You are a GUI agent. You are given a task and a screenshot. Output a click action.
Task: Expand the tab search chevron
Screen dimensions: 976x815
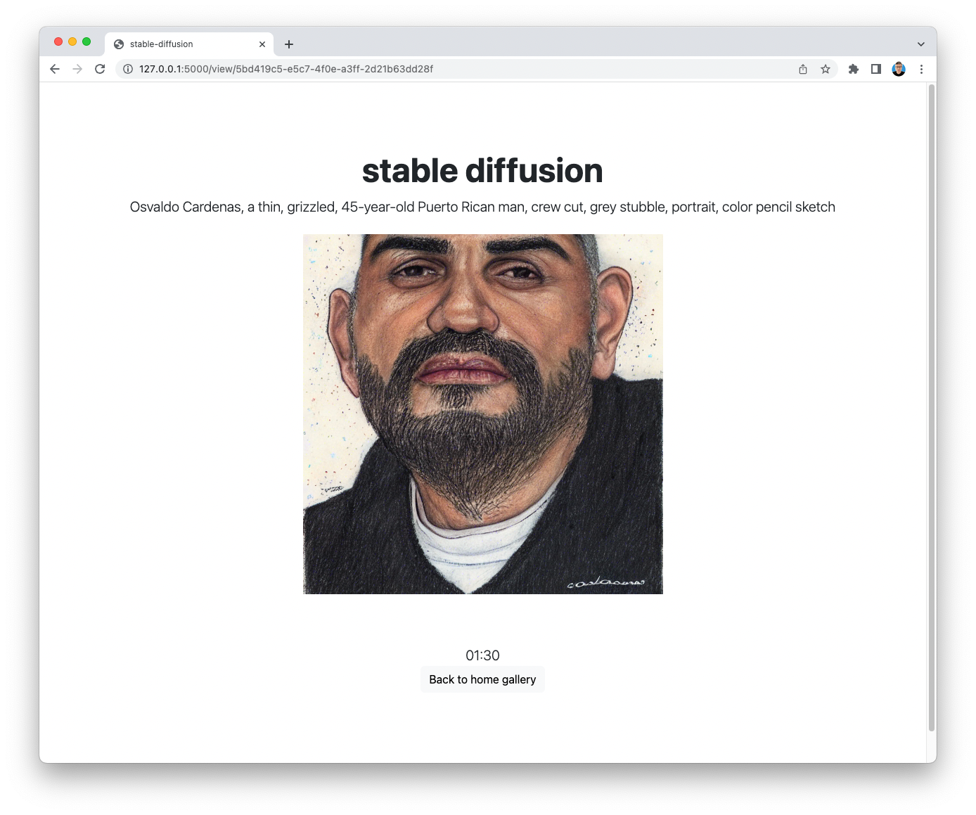point(921,44)
